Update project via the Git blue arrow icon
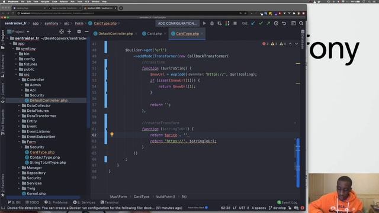Screen dimensions: 379x213 [x=253, y=24]
